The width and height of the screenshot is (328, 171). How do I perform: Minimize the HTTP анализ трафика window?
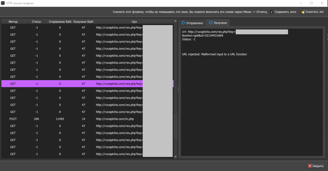click(301, 3)
